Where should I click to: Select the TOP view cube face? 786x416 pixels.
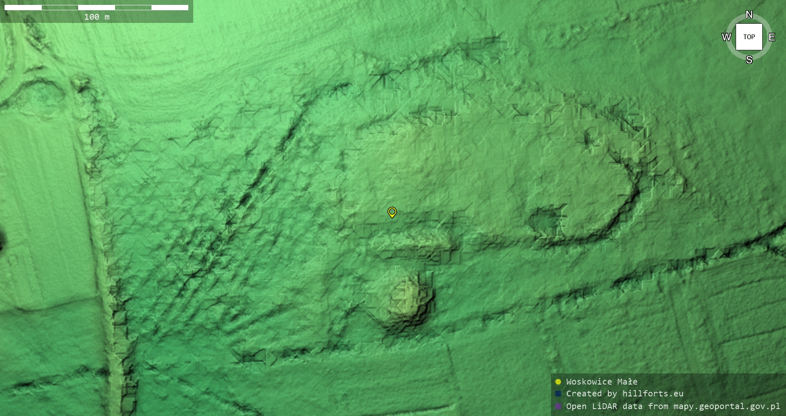coord(749,37)
